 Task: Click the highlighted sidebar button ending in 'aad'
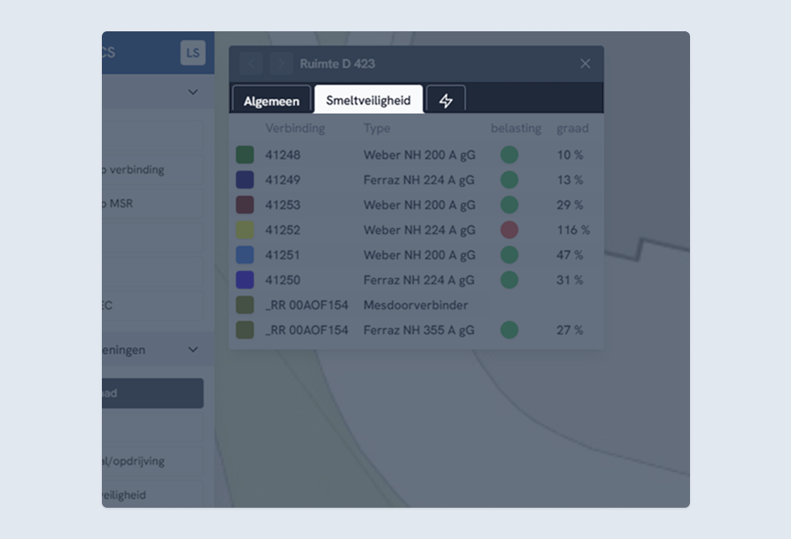(152, 393)
